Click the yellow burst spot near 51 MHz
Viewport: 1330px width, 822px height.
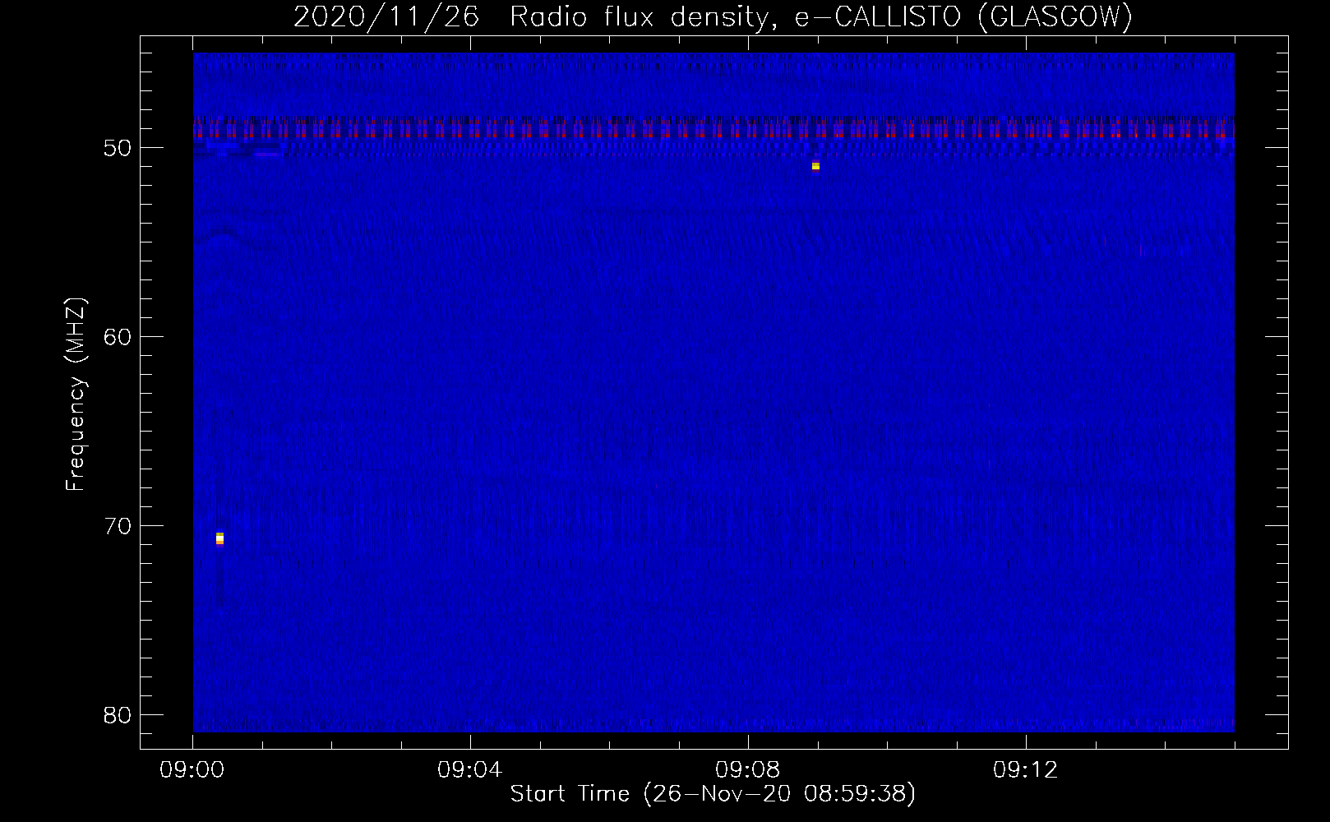pos(815,166)
